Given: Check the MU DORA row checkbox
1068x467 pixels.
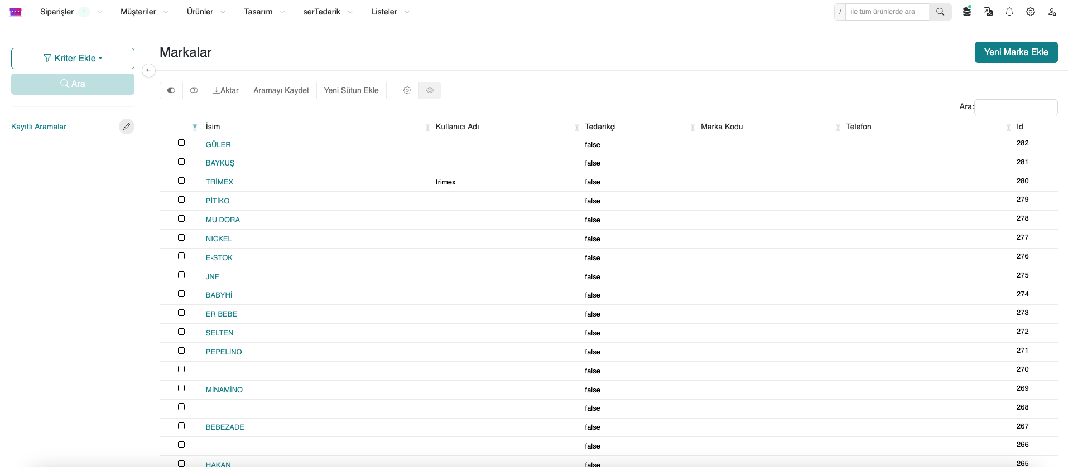Looking at the screenshot, I should tap(181, 218).
